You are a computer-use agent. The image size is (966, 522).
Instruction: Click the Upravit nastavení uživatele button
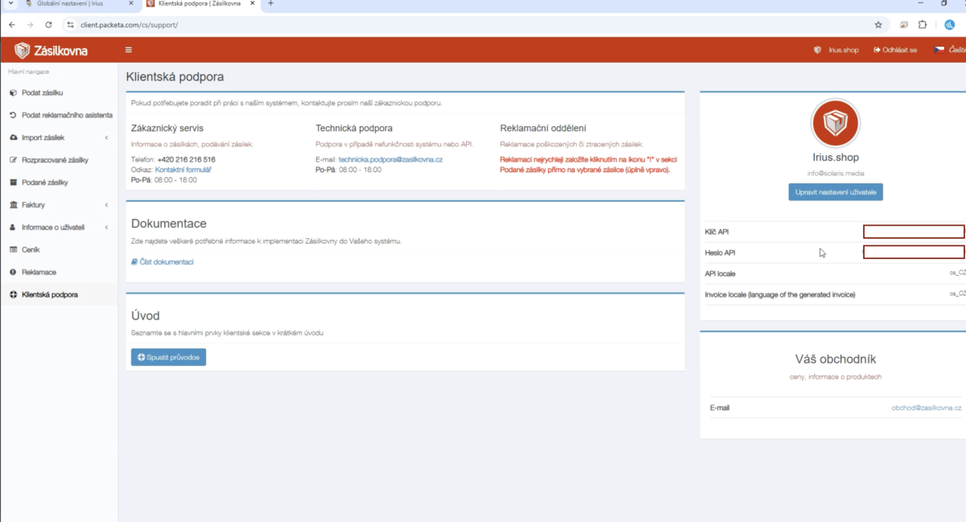point(836,192)
